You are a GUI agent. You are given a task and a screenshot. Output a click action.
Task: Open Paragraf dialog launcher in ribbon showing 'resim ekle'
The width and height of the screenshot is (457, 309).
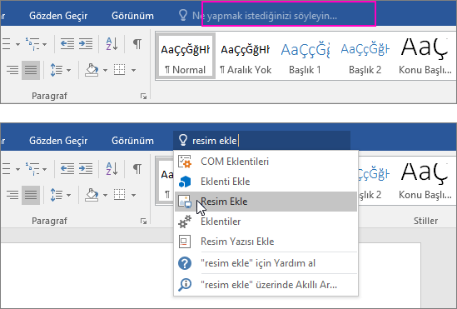coord(143,221)
